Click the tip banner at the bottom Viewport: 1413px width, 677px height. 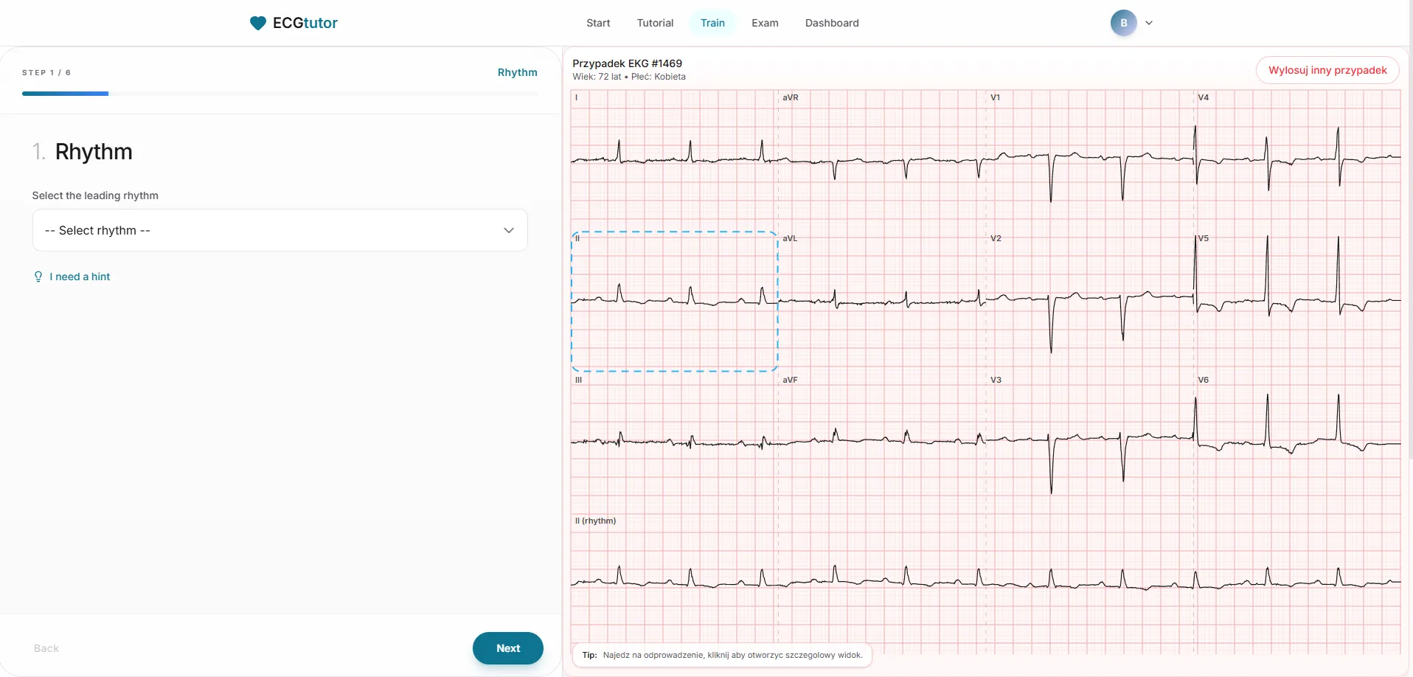pyautogui.click(x=722, y=655)
